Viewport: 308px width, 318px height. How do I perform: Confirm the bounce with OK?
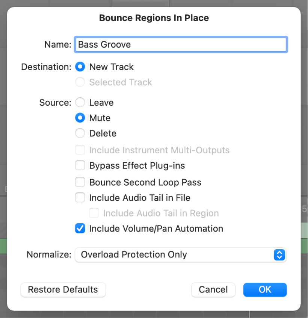(265, 290)
